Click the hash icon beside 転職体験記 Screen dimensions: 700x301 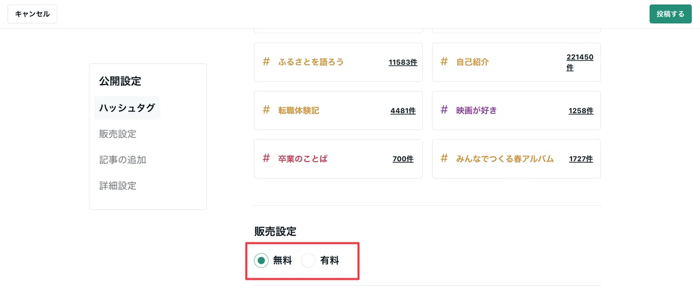[267, 110]
